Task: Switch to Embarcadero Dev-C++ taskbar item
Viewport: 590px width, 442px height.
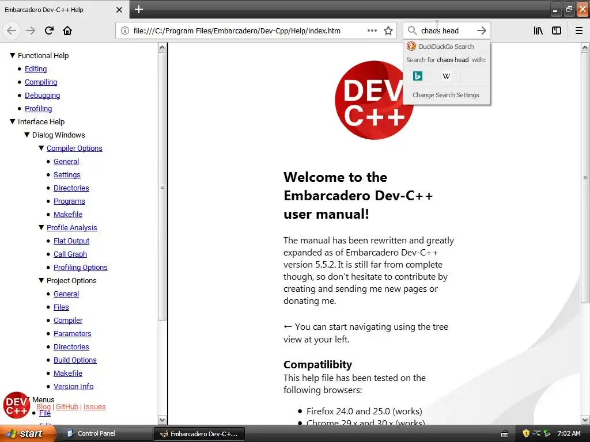Action: (x=199, y=434)
